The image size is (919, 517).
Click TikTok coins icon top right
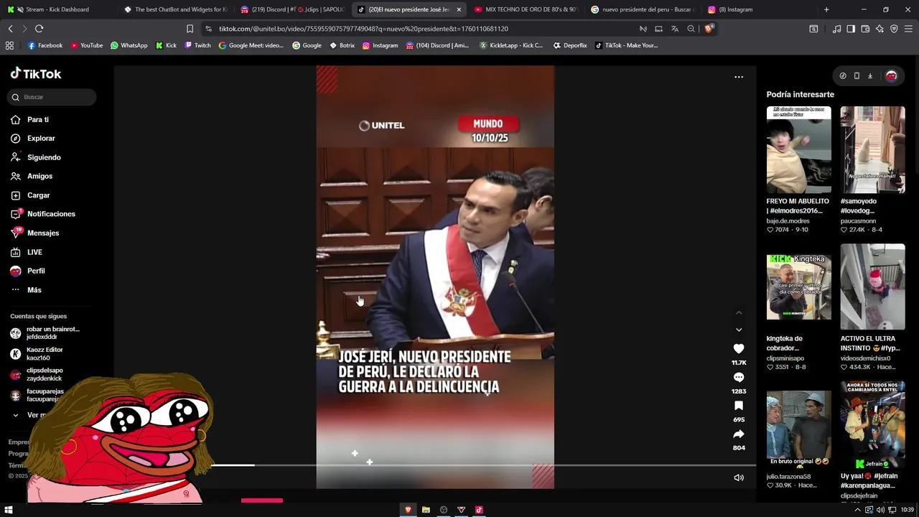pyautogui.click(x=843, y=75)
